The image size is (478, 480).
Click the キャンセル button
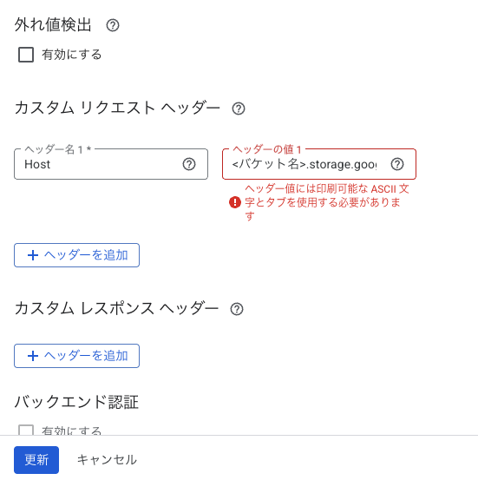coord(107,460)
